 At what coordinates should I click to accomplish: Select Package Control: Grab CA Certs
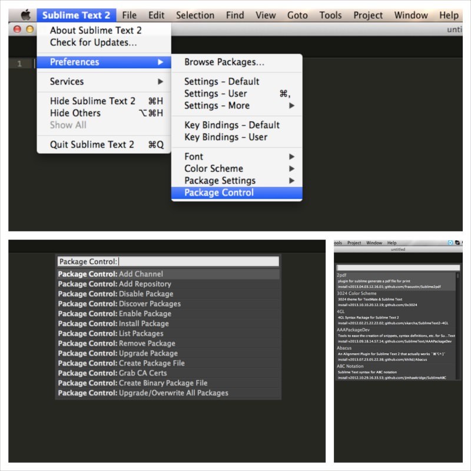coord(168,373)
